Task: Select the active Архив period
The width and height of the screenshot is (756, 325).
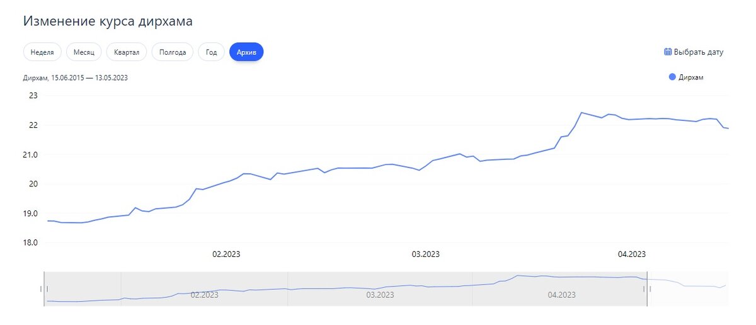Action: pyautogui.click(x=246, y=52)
